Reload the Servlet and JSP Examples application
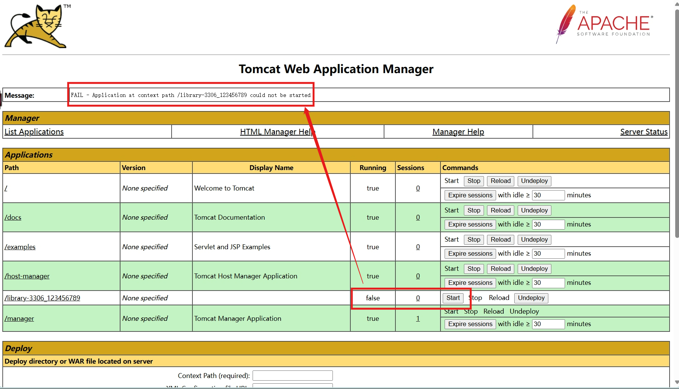 coord(501,240)
